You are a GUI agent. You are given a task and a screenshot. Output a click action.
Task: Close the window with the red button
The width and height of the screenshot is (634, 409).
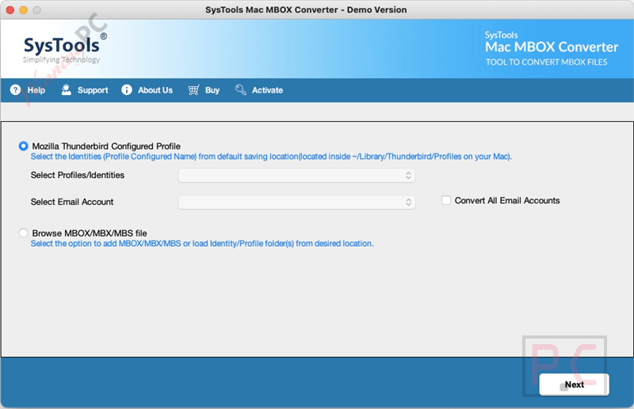(10, 9)
